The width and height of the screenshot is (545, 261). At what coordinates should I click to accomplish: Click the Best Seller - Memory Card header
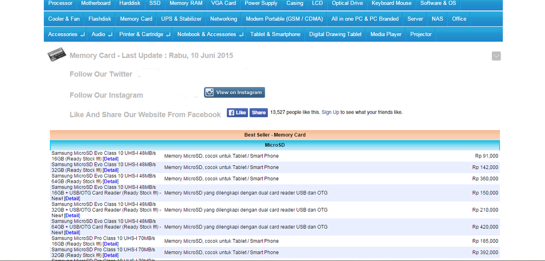point(275,135)
